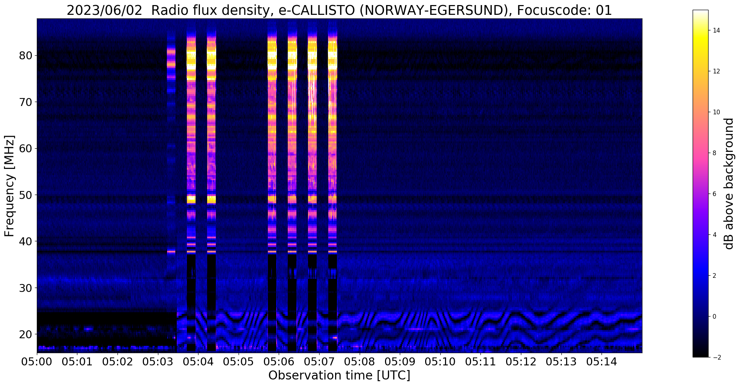Click the time tick '05:08'
Screen dimensions: 740x386
click(360, 361)
